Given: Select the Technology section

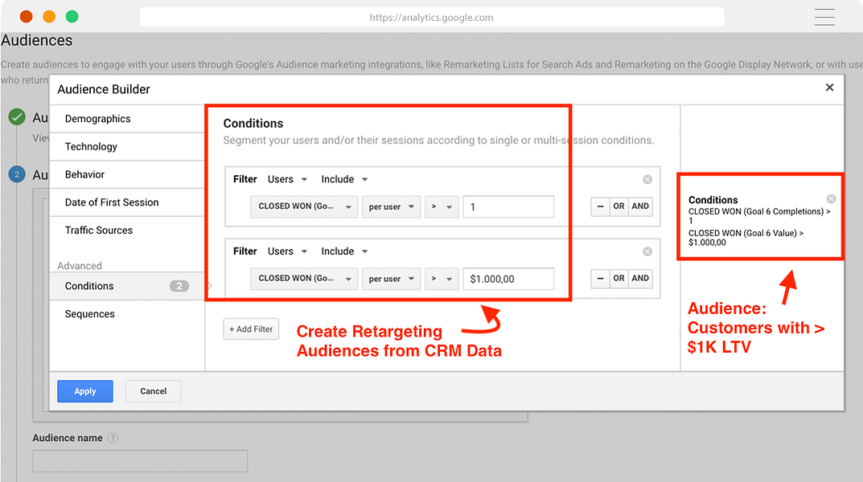Looking at the screenshot, I should pos(127,147).
